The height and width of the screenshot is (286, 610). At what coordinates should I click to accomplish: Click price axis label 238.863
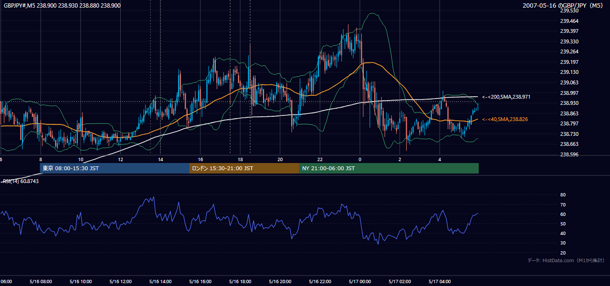pyautogui.click(x=569, y=113)
